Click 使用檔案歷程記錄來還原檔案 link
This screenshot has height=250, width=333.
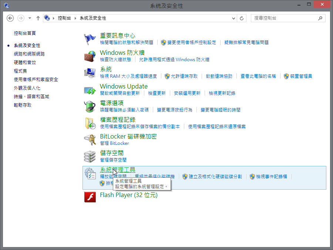click(217, 127)
